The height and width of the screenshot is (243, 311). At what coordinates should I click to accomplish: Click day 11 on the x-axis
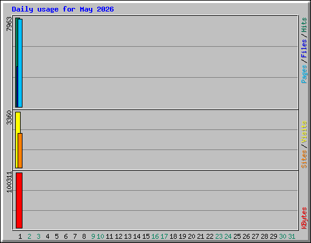(x=109, y=236)
